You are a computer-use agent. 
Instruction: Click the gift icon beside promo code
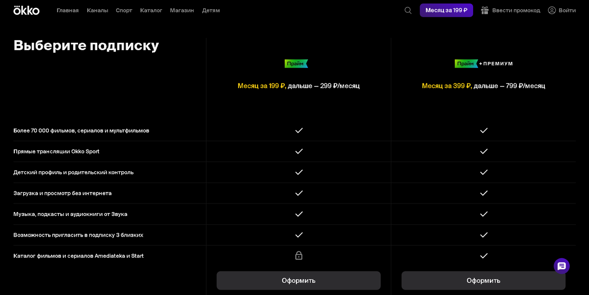485,10
